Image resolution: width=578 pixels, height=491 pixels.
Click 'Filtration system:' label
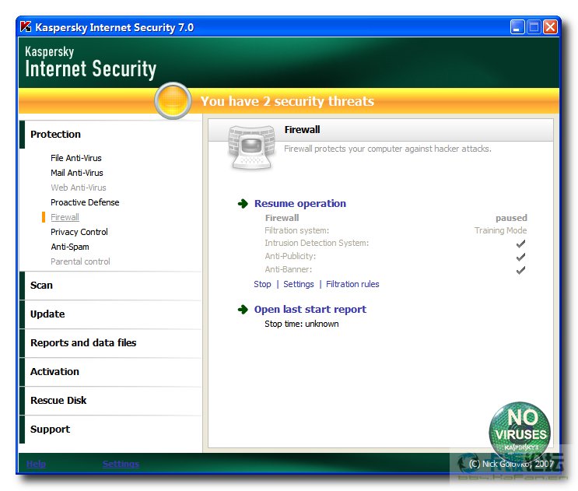pos(296,230)
